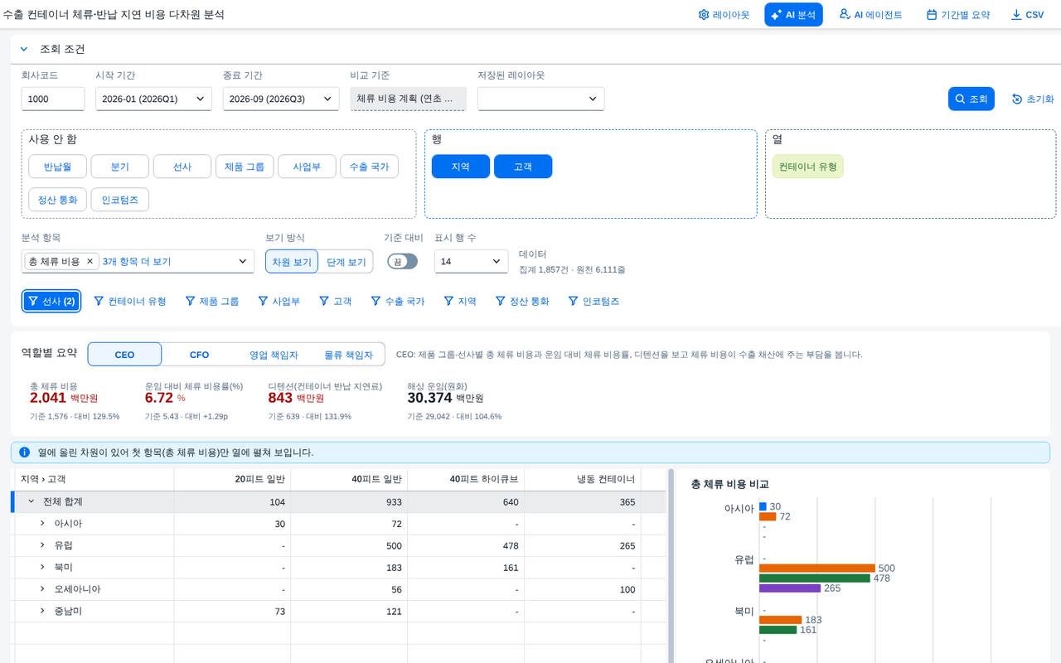
Task: Open the 수출 국가 filter
Action: [x=397, y=301]
